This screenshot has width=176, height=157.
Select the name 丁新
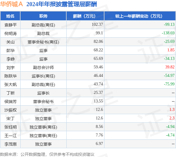11,93
